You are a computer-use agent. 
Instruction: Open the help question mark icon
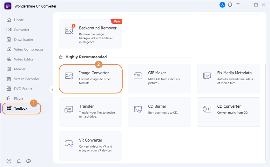9,161
